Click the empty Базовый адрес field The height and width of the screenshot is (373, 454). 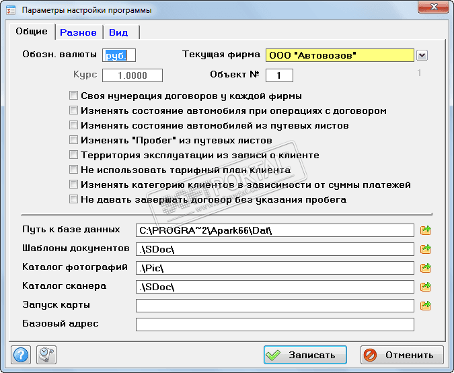(x=275, y=325)
